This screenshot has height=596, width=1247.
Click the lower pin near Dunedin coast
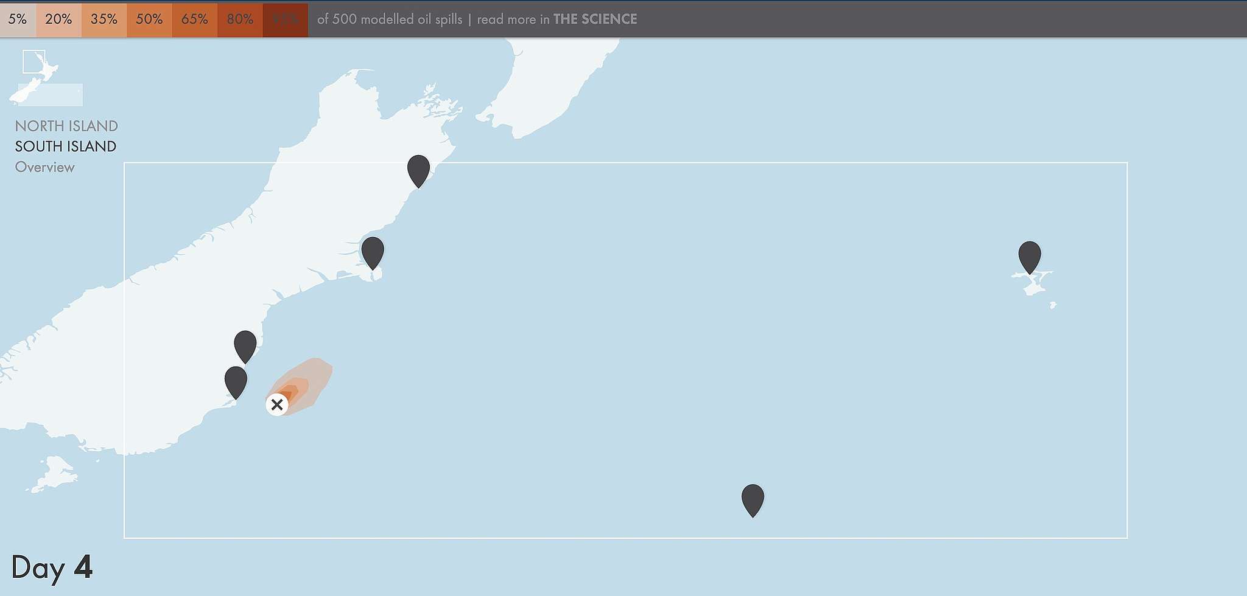click(x=236, y=381)
